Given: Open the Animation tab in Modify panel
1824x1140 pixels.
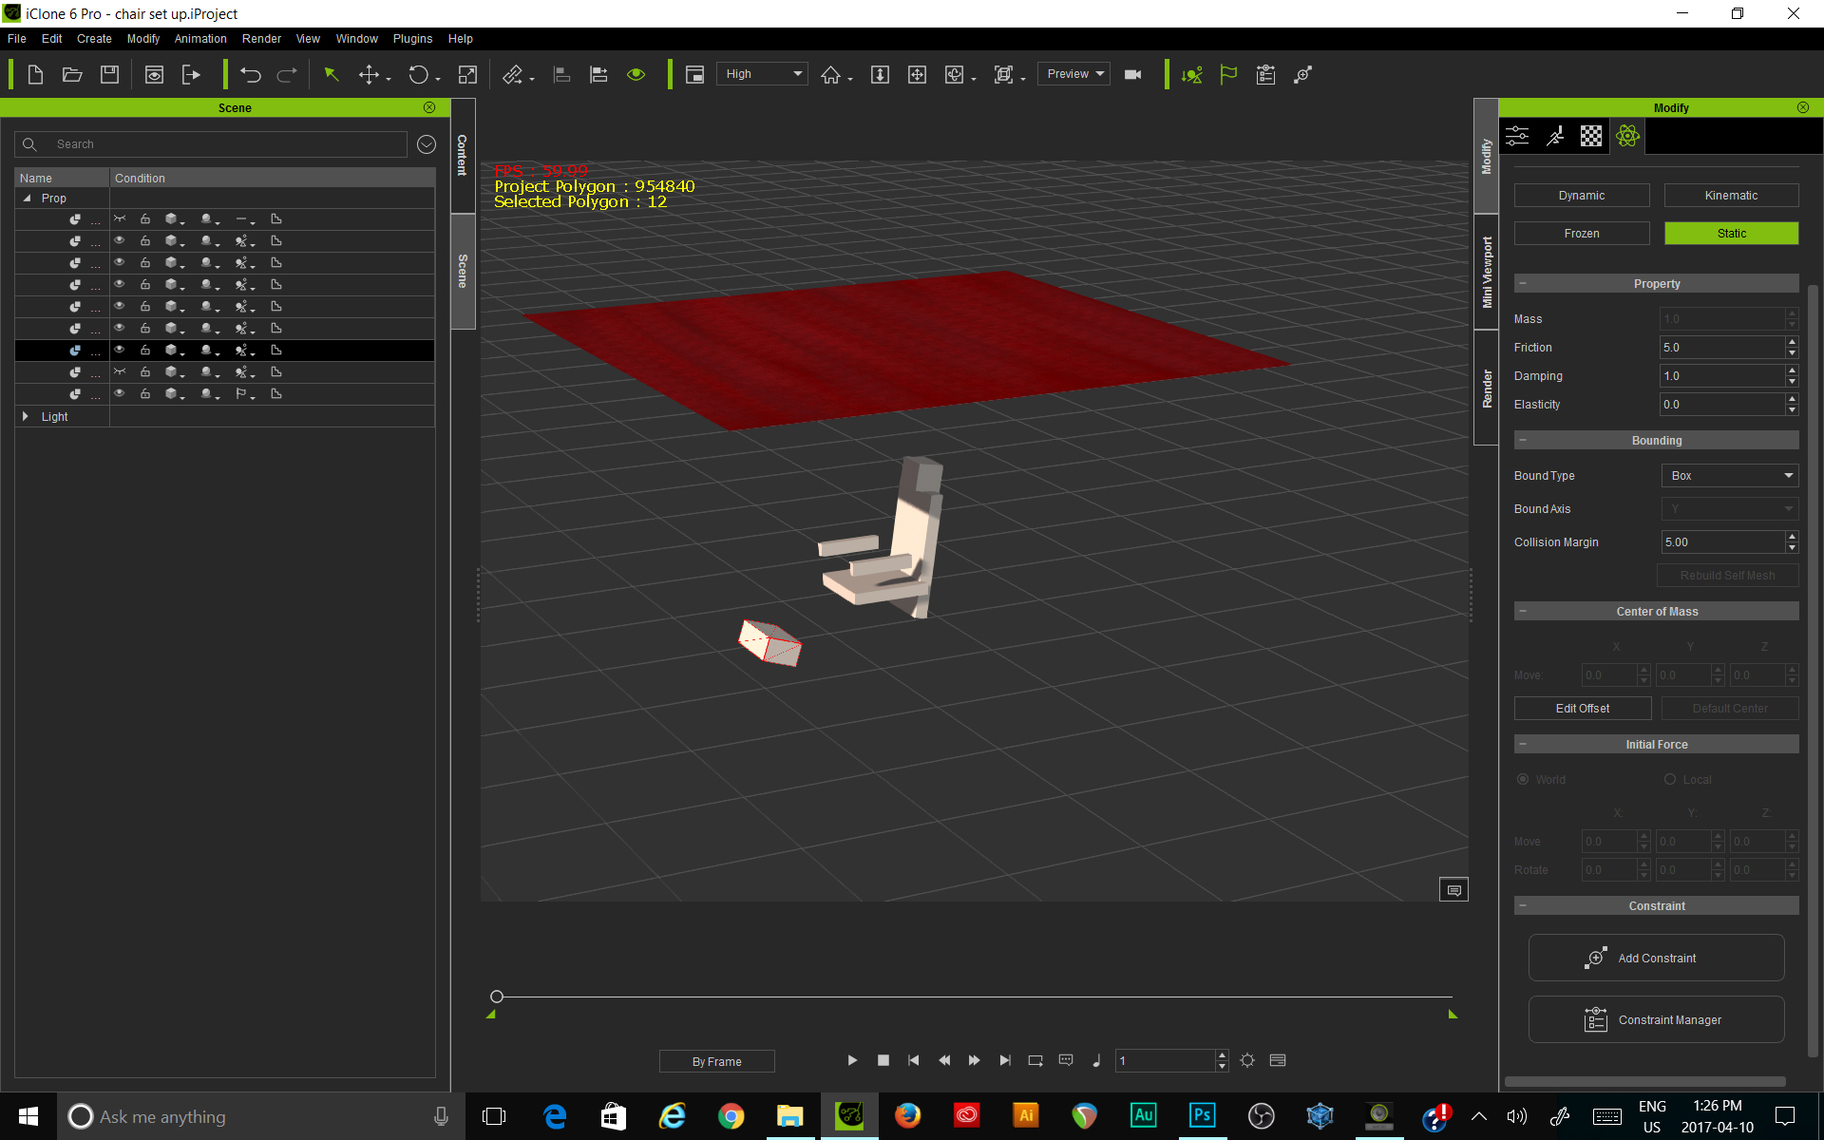Looking at the screenshot, I should (x=1555, y=136).
